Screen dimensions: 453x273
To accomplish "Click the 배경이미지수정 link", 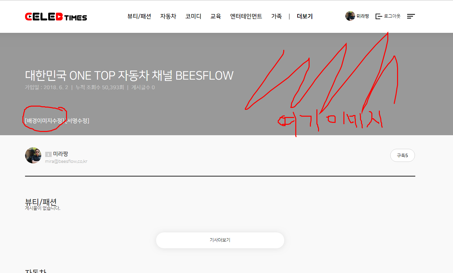I will (x=45, y=121).
